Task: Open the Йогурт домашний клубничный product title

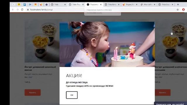Action: click(x=171, y=69)
